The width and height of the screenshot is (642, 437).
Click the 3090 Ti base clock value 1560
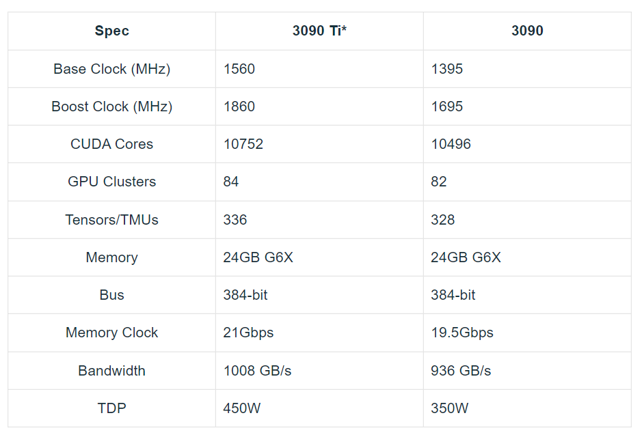(239, 69)
